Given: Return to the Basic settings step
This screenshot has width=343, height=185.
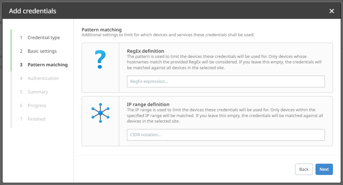Looking at the screenshot, I should [x=42, y=51].
